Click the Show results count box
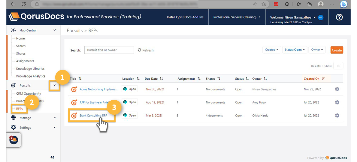This screenshot has width=357, height=162. point(338,66)
